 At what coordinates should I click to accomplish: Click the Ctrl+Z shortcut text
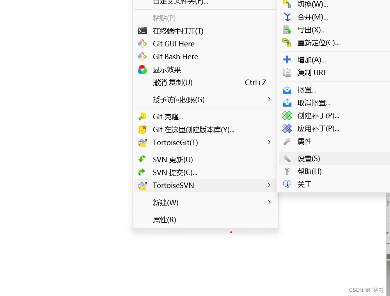(255, 83)
